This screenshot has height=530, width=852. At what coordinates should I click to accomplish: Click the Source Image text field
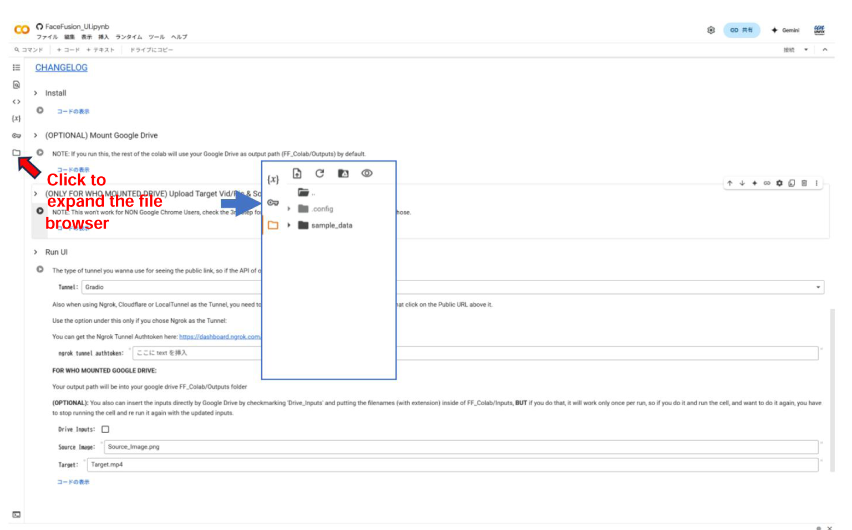point(460,447)
